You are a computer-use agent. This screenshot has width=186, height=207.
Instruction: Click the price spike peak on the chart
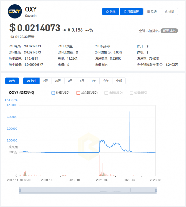pyautogui.click(x=130, y=112)
